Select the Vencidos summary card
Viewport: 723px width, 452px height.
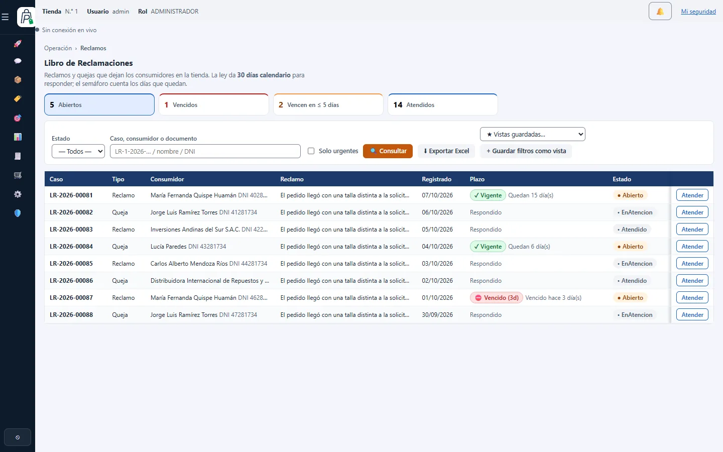214,104
